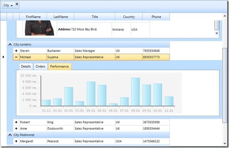Expand Margaret Peacock row with plus icon
Viewport: 229px width, 148px height.
click(16, 141)
